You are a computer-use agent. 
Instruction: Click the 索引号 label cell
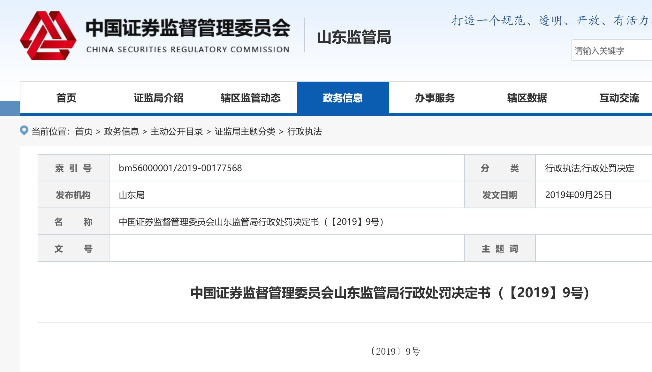pos(73,168)
